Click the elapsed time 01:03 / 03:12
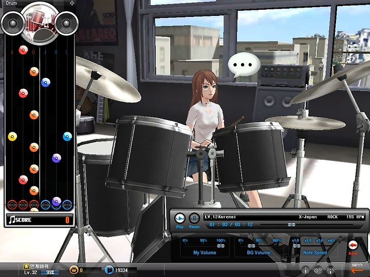Screen dimensions: 370x277 (231, 225)
